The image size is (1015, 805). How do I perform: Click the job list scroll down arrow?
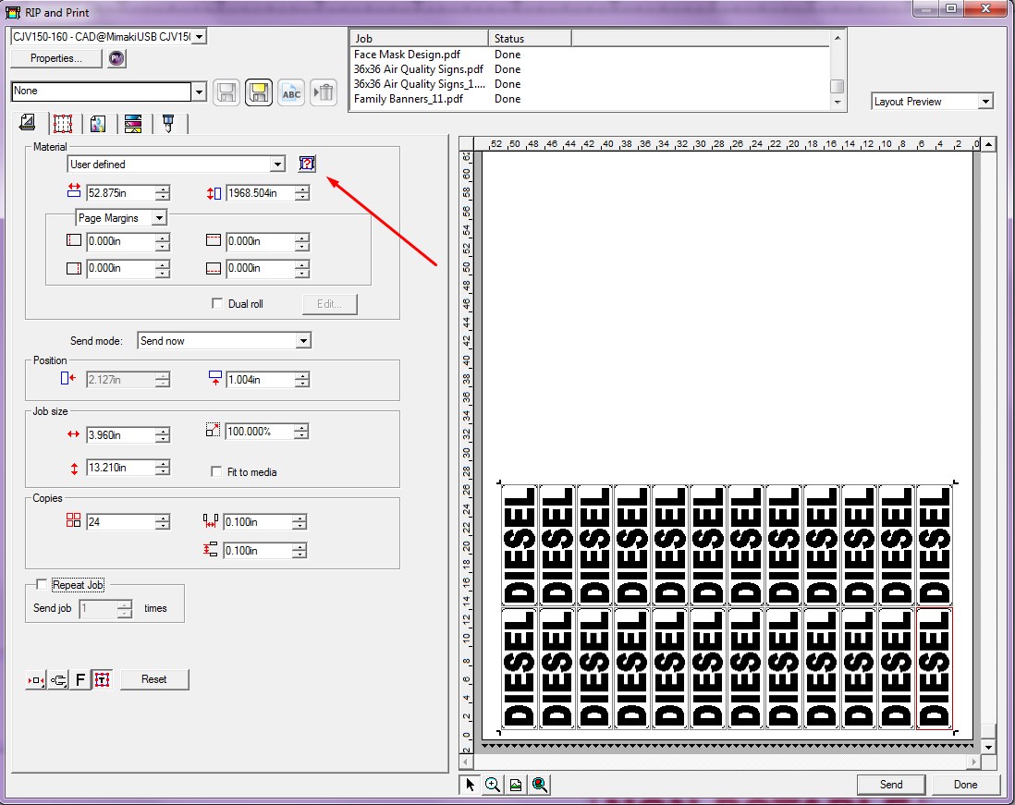click(837, 103)
